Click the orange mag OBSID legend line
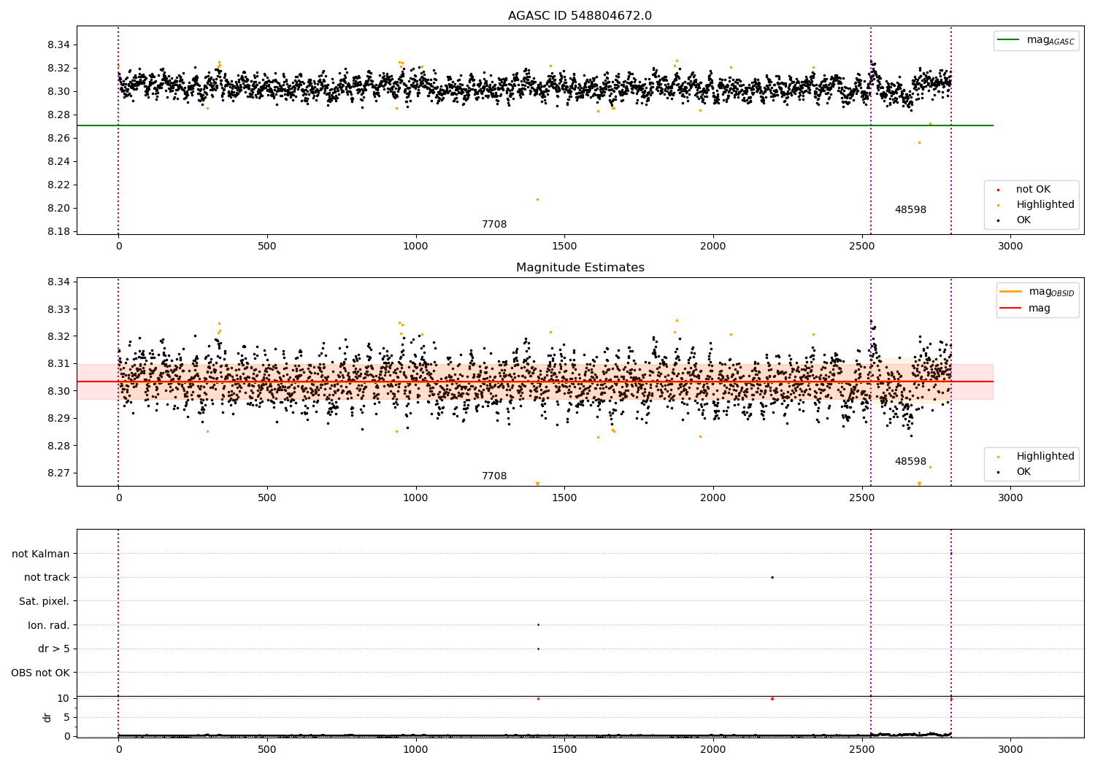 click(x=1010, y=292)
